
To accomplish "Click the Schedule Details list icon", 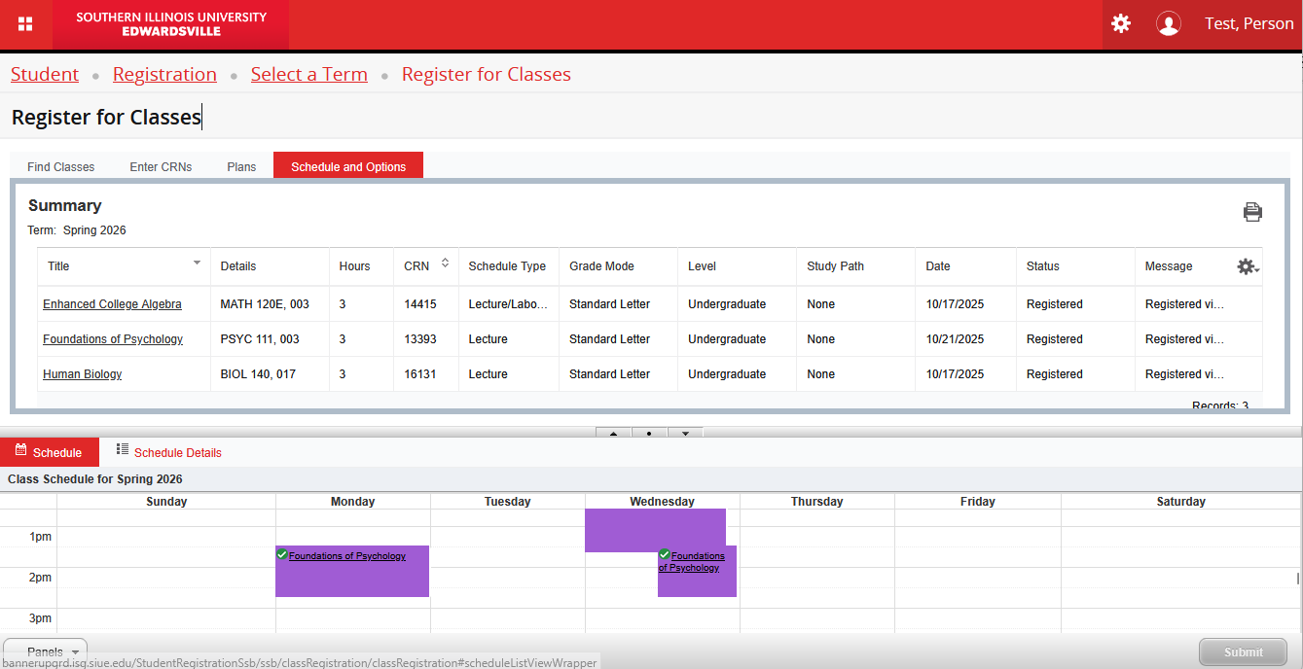I will 123,449.
